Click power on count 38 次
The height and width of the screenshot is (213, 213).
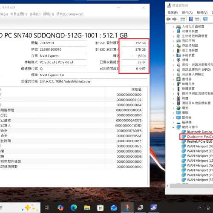[134, 62]
